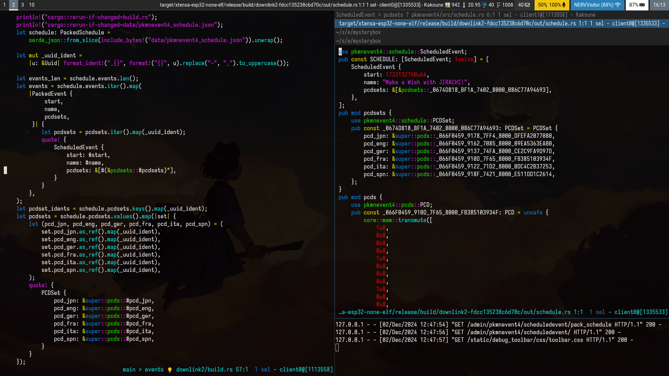Click the NERVVisitor 88% wifi icon
669x376 pixels.
pos(620,5)
